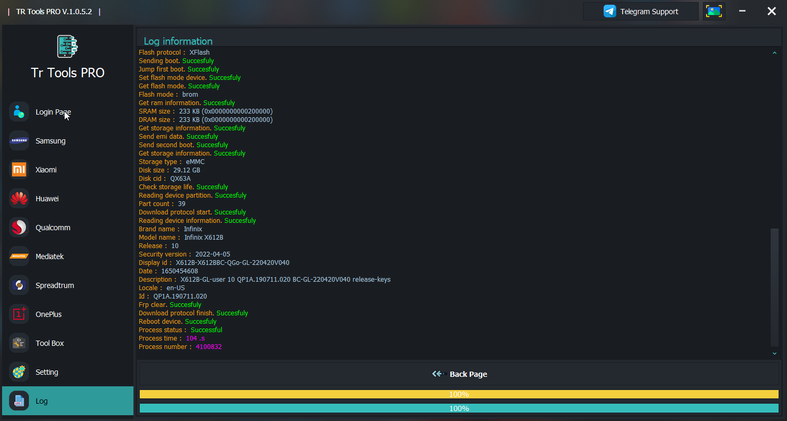Click the log scroll up arrow
This screenshot has width=787, height=421.
click(774, 53)
